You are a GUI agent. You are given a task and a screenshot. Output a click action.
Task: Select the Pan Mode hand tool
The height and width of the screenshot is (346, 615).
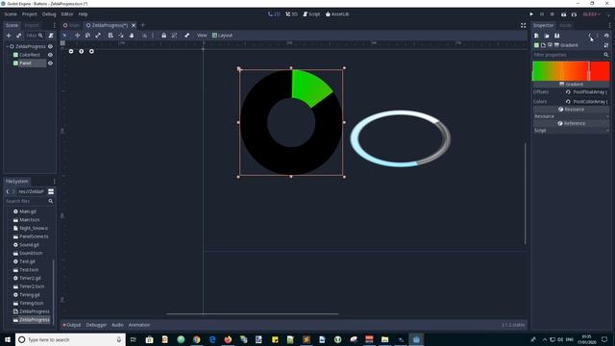pyautogui.click(x=132, y=36)
